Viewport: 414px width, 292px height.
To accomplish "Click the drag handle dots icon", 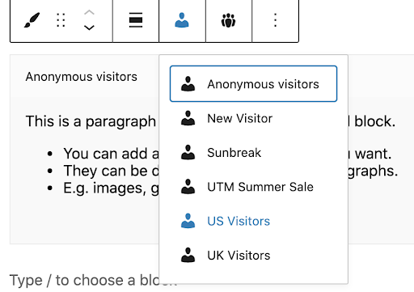I will coord(61,20).
